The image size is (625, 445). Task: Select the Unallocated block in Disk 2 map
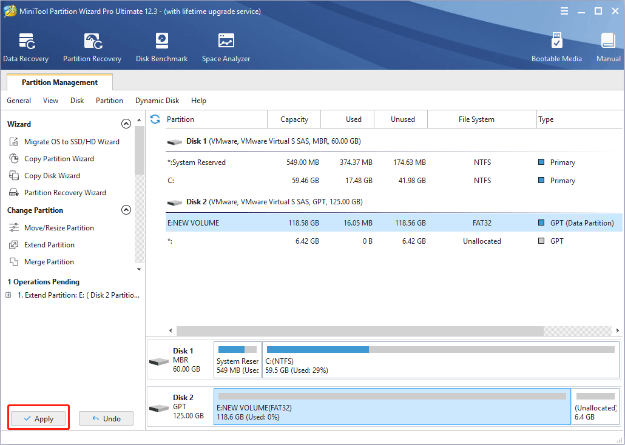(x=595, y=407)
